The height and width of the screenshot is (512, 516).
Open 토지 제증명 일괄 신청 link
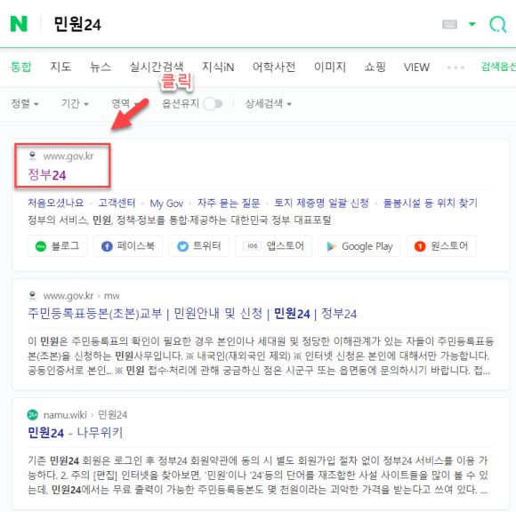321,203
